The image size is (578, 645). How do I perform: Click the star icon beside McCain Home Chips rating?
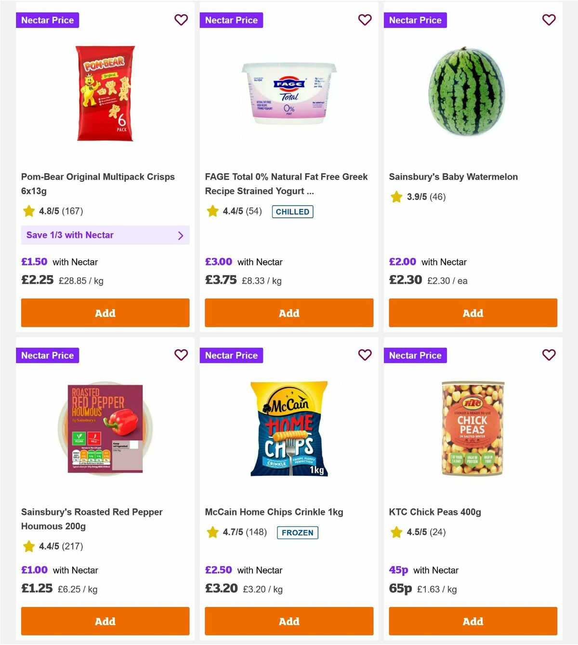[212, 532]
